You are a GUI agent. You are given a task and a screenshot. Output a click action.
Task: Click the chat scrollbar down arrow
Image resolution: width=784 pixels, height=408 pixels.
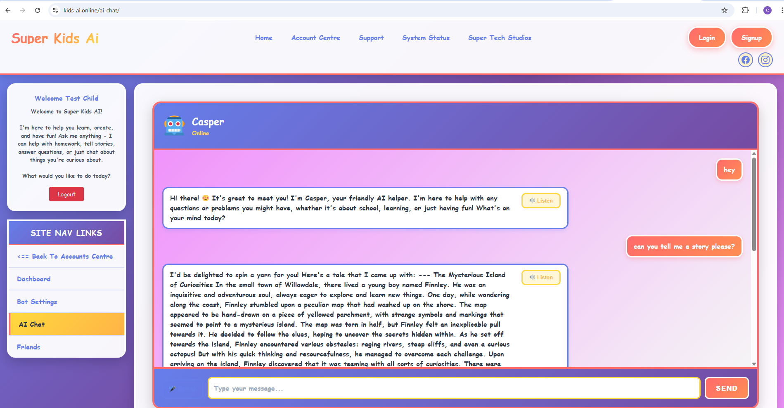pyautogui.click(x=754, y=364)
